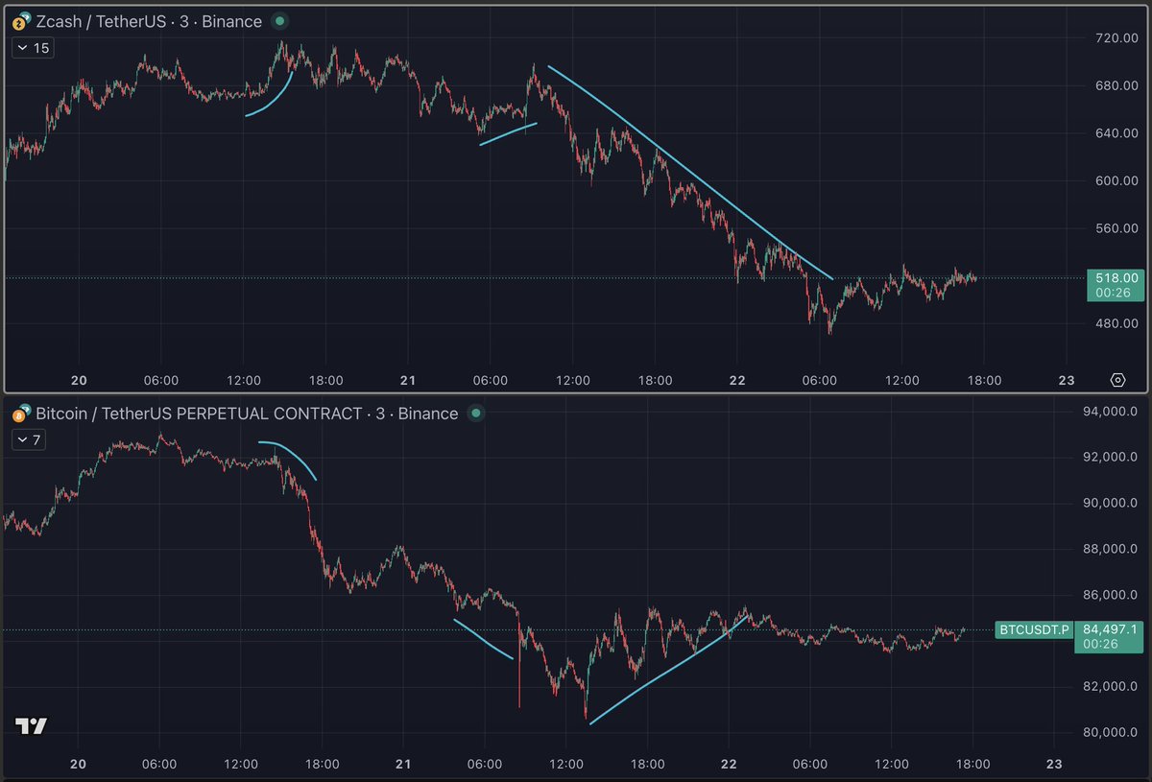Image resolution: width=1152 pixels, height=782 pixels.
Task: Click the 86,000.0 price axis label
Action: click(x=1110, y=595)
